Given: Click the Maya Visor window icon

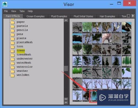Looking at the screenshot, I should coord(5,4).
